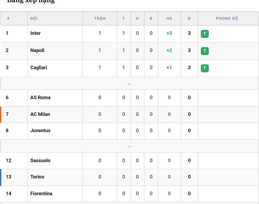Screen dimensions: 259x204
Task: Select Sassuolo in the table
Action: coord(40,160)
